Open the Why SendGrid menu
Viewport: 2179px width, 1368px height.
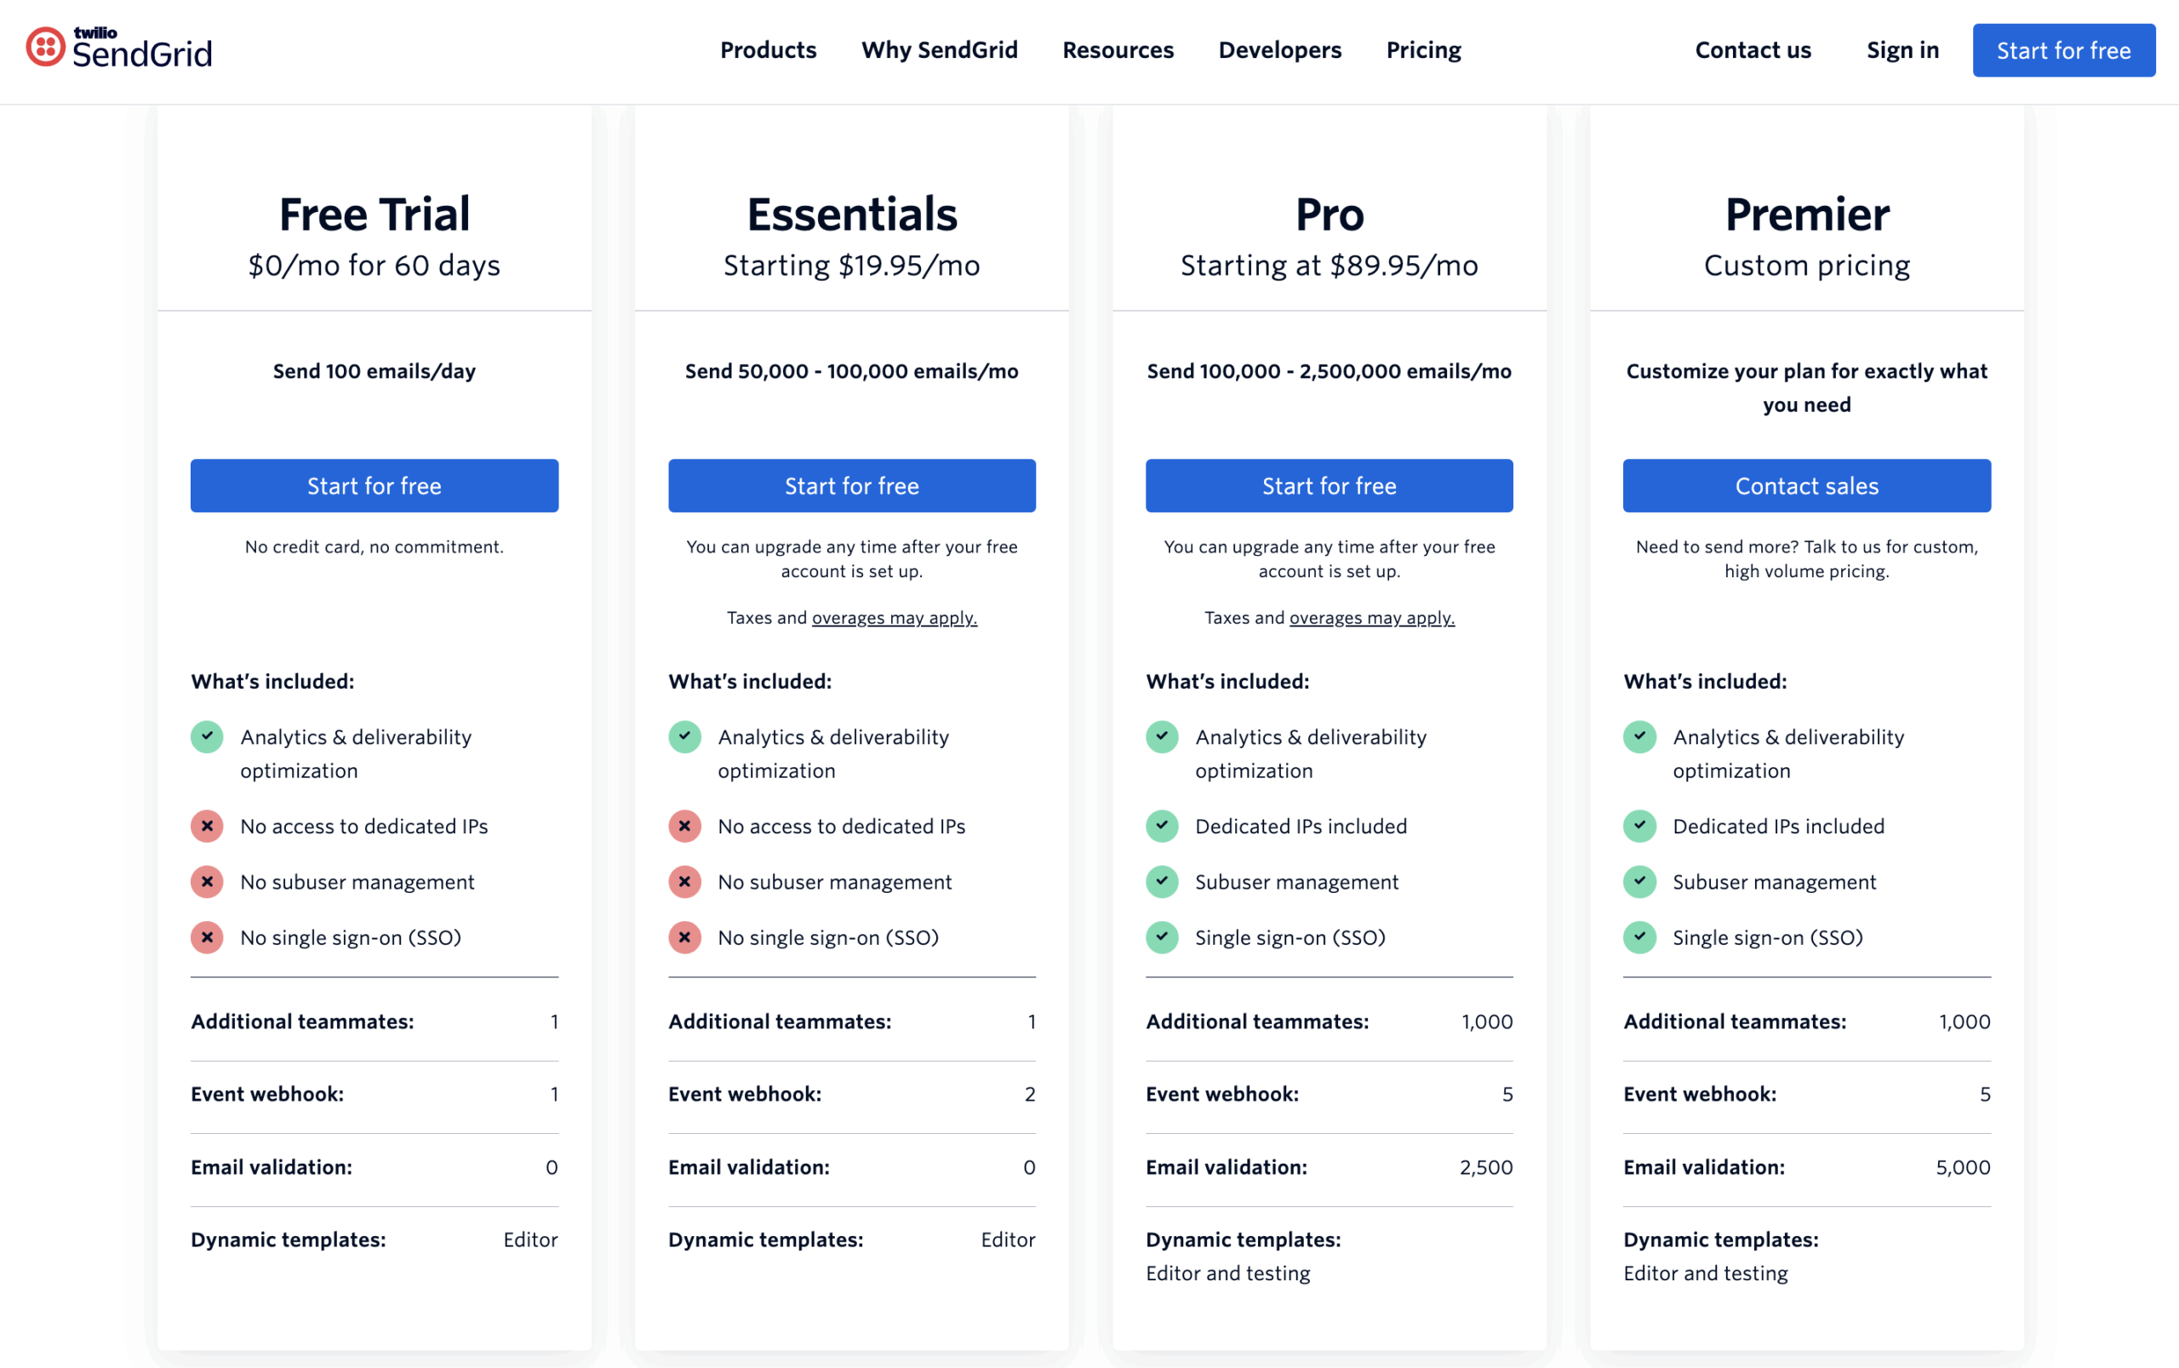click(x=939, y=51)
